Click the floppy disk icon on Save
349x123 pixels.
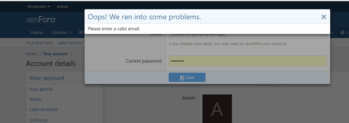[182, 78]
